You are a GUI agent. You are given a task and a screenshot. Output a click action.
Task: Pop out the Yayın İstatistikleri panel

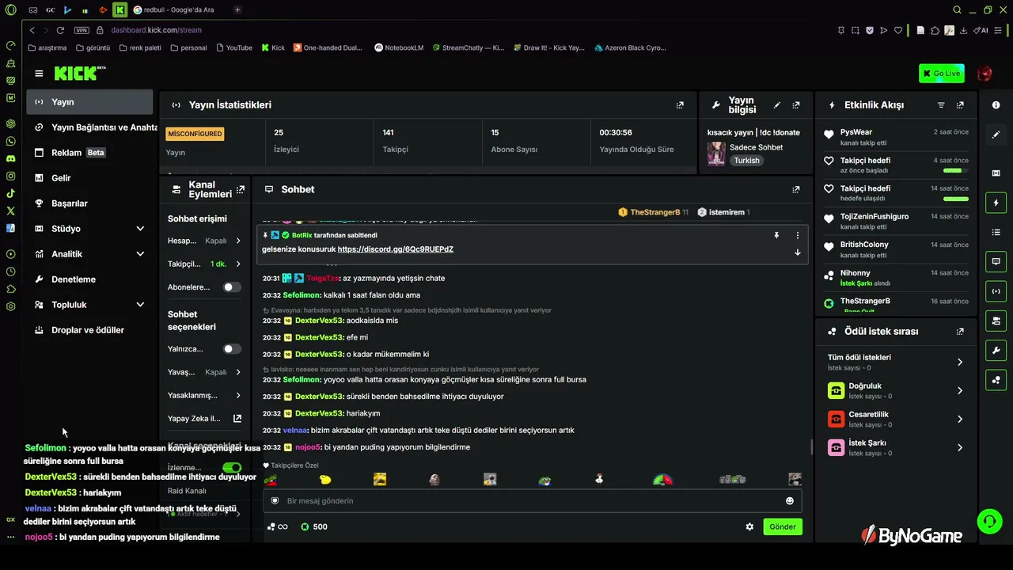(x=680, y=105)
